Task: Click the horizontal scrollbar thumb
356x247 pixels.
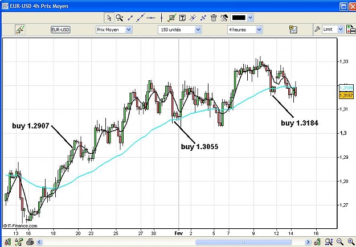Action: coord(243,242)
